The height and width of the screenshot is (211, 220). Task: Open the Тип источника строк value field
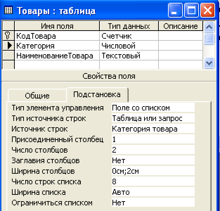point(153,118)
